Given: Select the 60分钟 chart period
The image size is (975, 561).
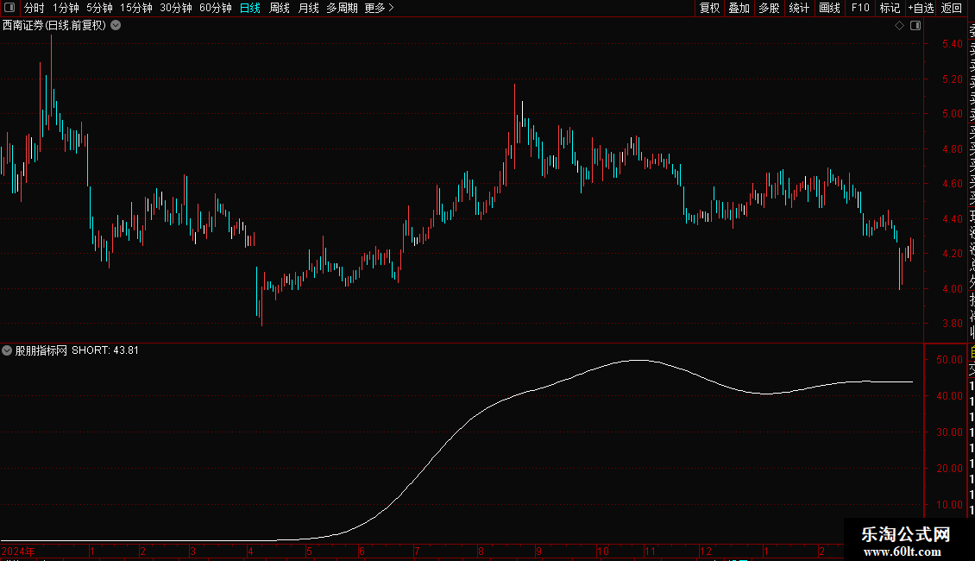Looking at the screenshot, I should point(216,8).
